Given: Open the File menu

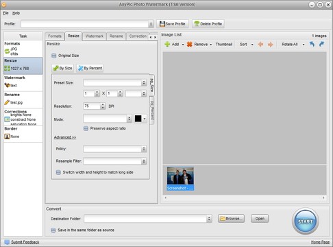Looking at the screenshot, I should point(5,13).
